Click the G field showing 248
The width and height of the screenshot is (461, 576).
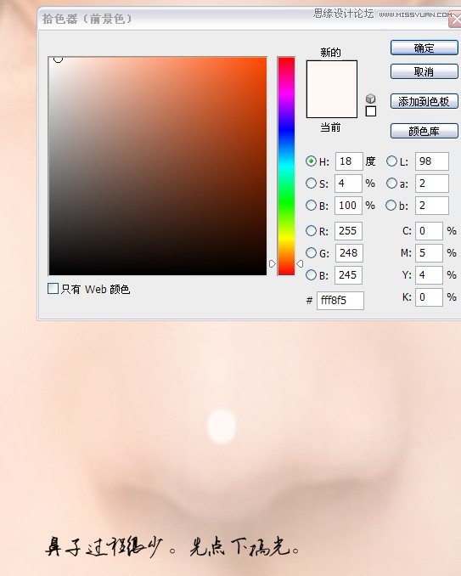[x=349, y=253]
